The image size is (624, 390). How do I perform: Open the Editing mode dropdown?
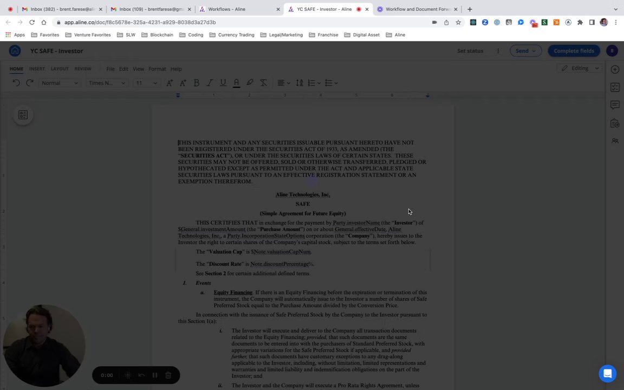(580, 68)
